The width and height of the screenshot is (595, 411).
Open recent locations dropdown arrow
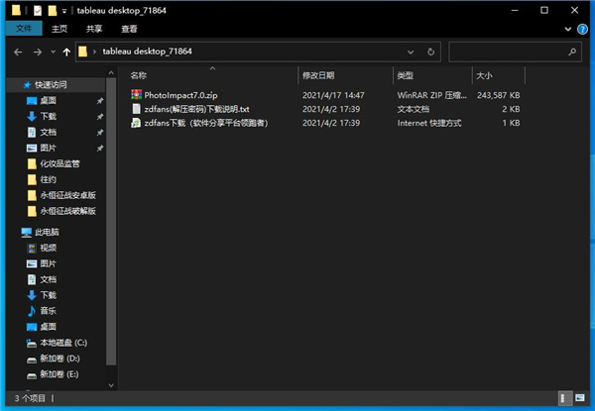coord(53,51)
